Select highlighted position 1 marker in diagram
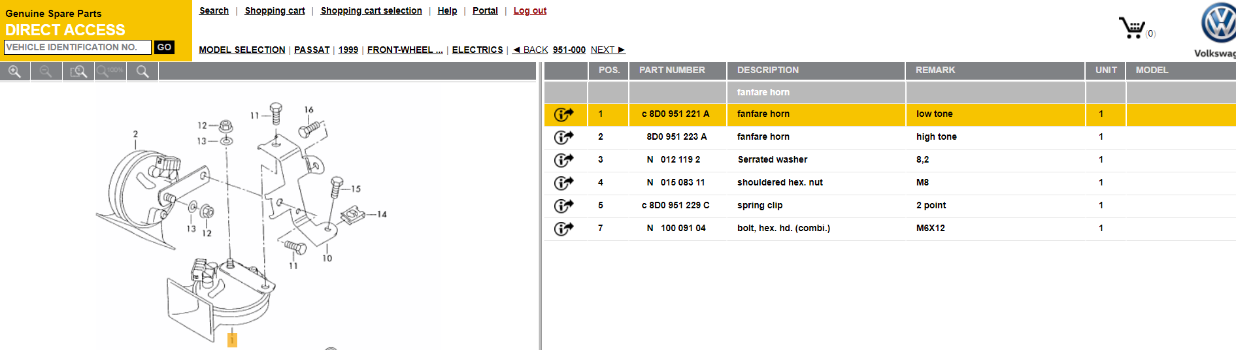Viewport: 1236px width, 350px height. point(232,340)
